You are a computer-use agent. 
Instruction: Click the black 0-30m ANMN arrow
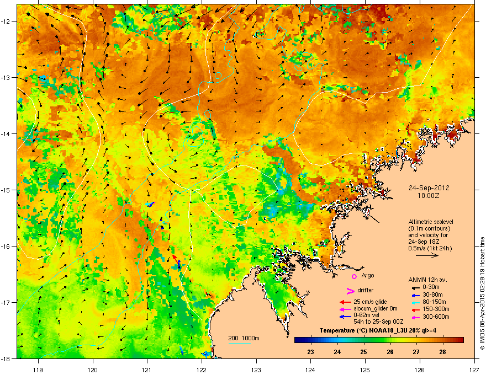[416, 288]
